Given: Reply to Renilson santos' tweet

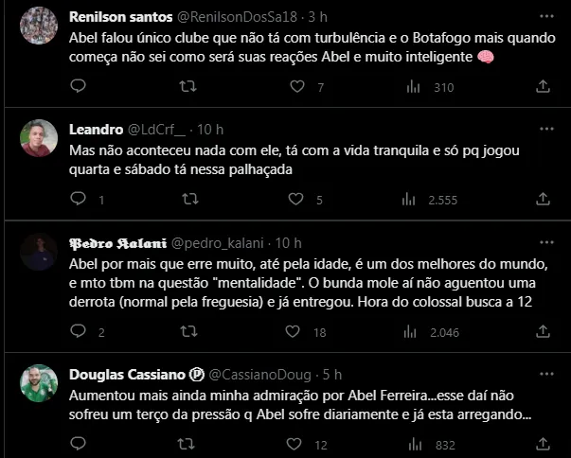Looking at the screenshot, I should tap(78, 87).
